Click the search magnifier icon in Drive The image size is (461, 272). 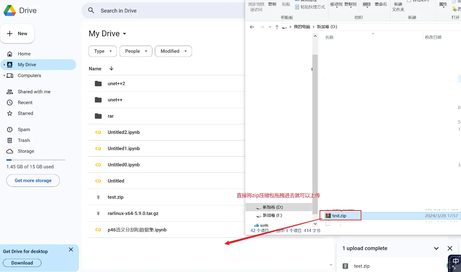point(91,11)
